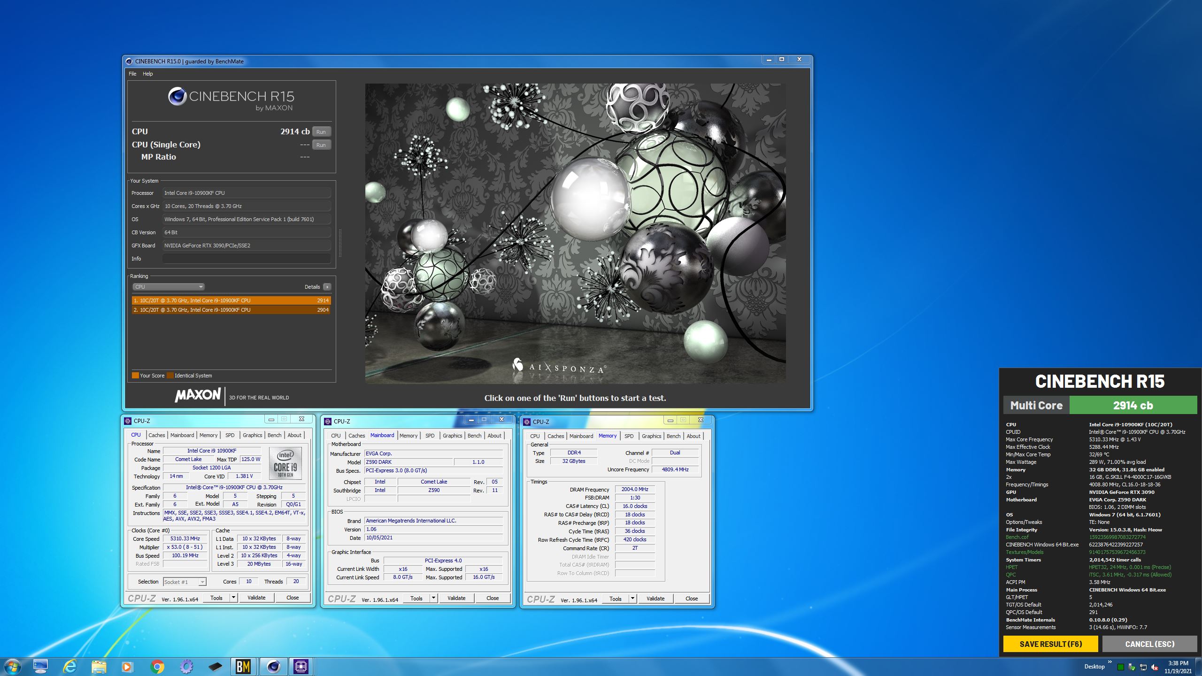Expand Tools dropdown arrow in Mainboard CPU-Z window
Viewport: 1202px width, 676px height.
pyautogui.click(x=433, y=598)
